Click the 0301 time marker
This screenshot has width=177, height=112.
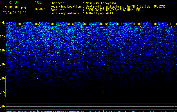click(x=19, y=24)
